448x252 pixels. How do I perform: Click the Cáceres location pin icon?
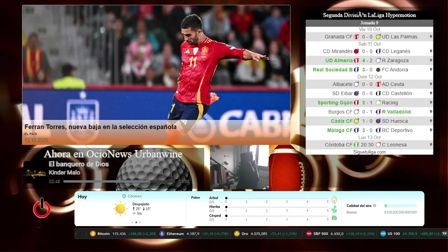(x=124, y=196)
